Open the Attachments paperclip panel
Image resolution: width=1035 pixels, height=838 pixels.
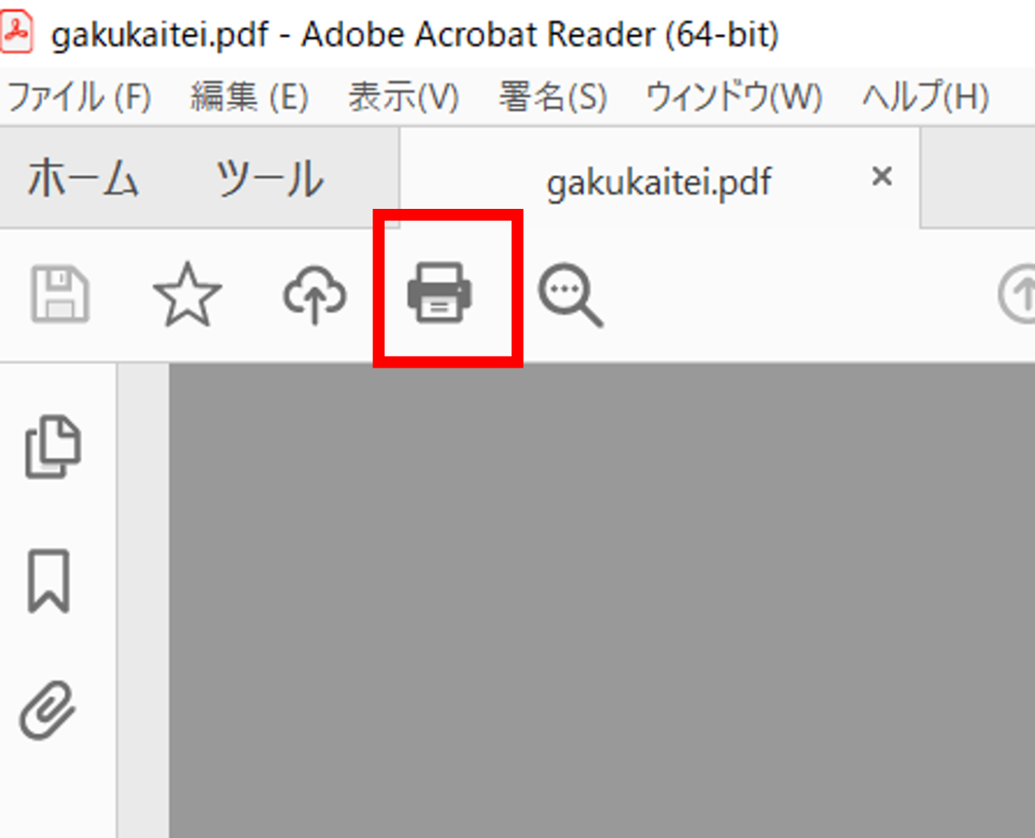(x=49, y=710)
